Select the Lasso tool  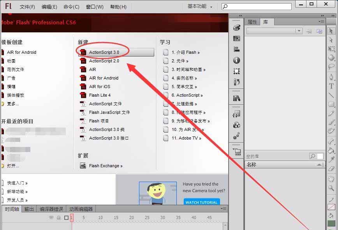[x=331, y=67]
